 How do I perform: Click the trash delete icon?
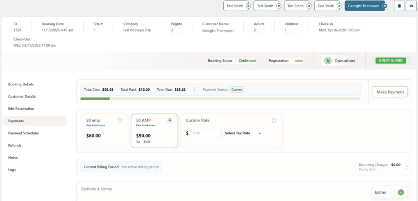coord(399,6)
